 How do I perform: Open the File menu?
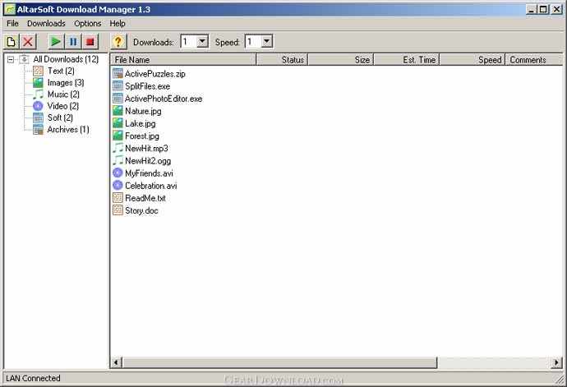[12, 24]
